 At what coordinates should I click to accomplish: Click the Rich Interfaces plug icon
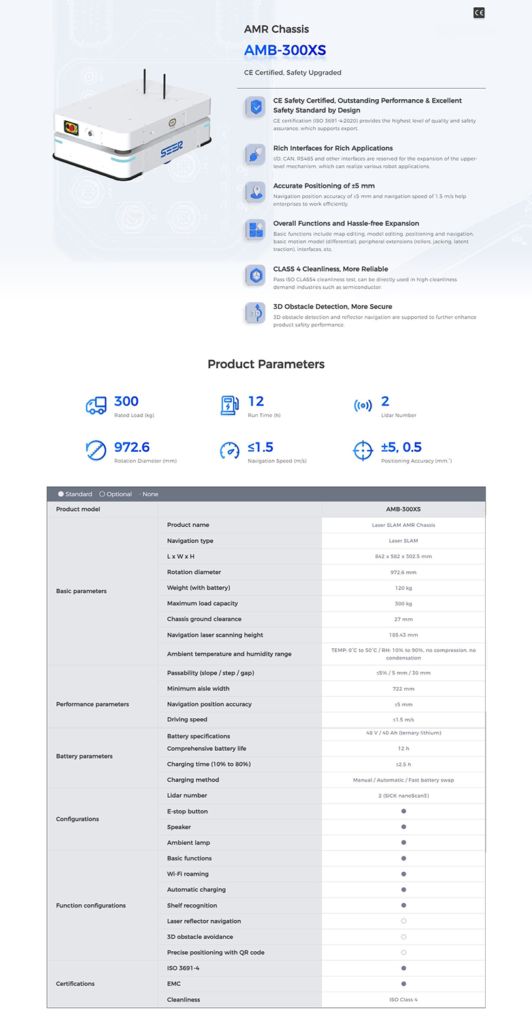click(255, 154)
